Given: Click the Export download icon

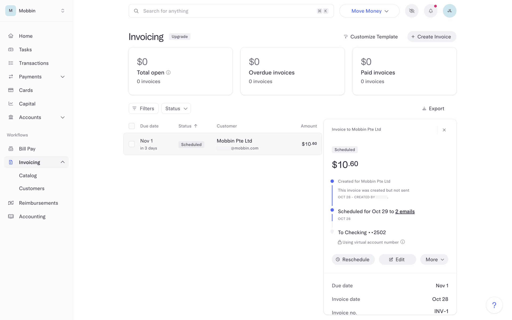Looking at the screenshot, I should click(x=424, y=109).
